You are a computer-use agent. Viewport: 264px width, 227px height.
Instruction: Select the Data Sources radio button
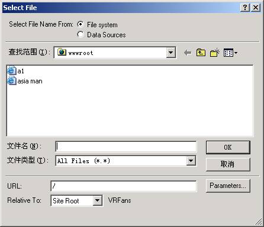(x=80, y=34)
